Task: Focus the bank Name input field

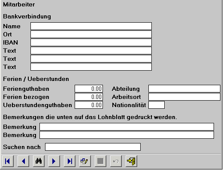Action: pyautogui.click(x=91, y=26)
